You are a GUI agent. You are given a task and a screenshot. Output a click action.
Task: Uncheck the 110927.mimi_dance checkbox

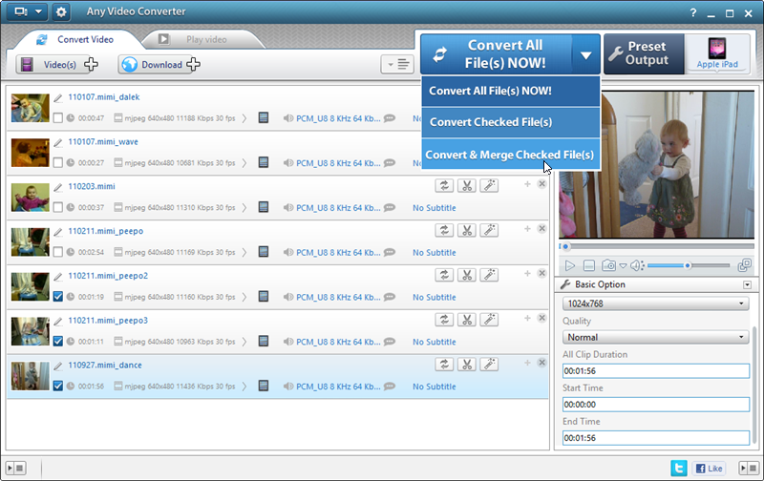pyautogui.click(x=58, y=387)
